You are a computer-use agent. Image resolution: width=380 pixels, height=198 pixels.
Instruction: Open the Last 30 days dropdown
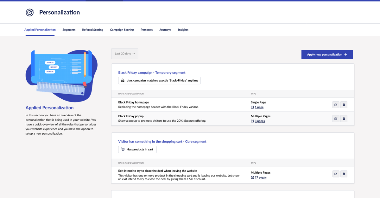124,54
